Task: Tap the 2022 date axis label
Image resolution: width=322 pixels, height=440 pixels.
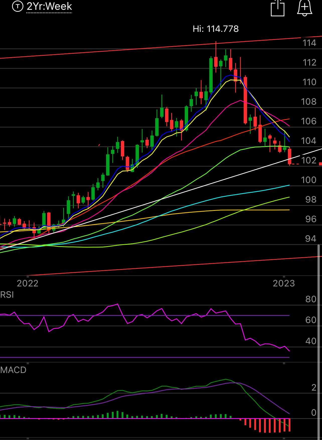Action: (x=28, y=283)
